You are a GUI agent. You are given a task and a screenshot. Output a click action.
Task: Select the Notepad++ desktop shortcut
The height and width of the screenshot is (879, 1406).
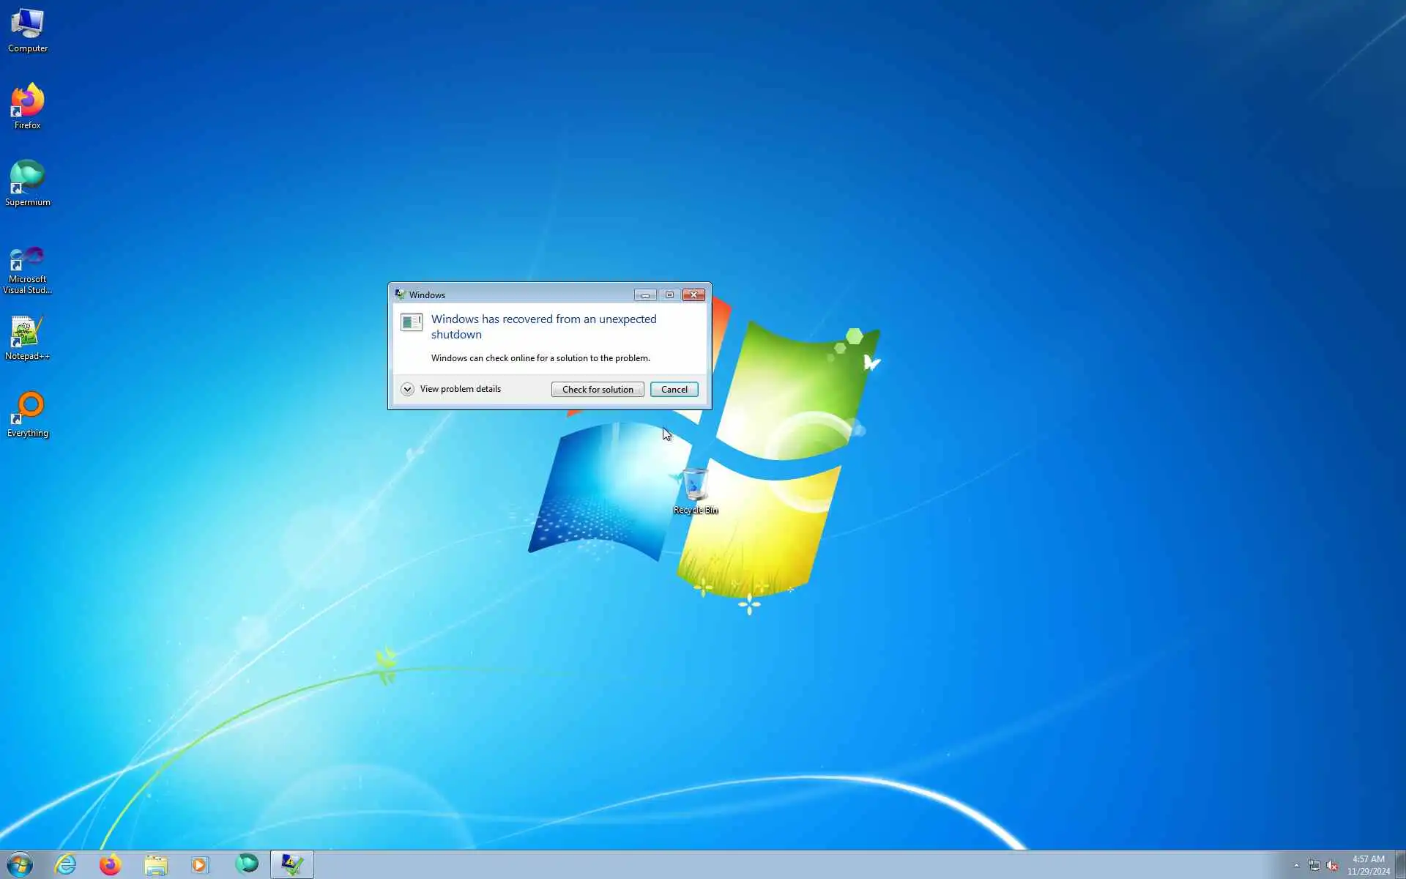pos(27,337)
